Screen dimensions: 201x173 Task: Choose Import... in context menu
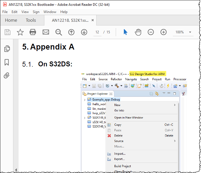coord(142,154)
